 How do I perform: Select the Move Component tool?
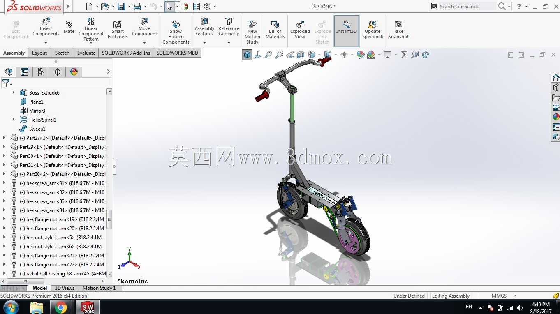[x=144, y=27]
